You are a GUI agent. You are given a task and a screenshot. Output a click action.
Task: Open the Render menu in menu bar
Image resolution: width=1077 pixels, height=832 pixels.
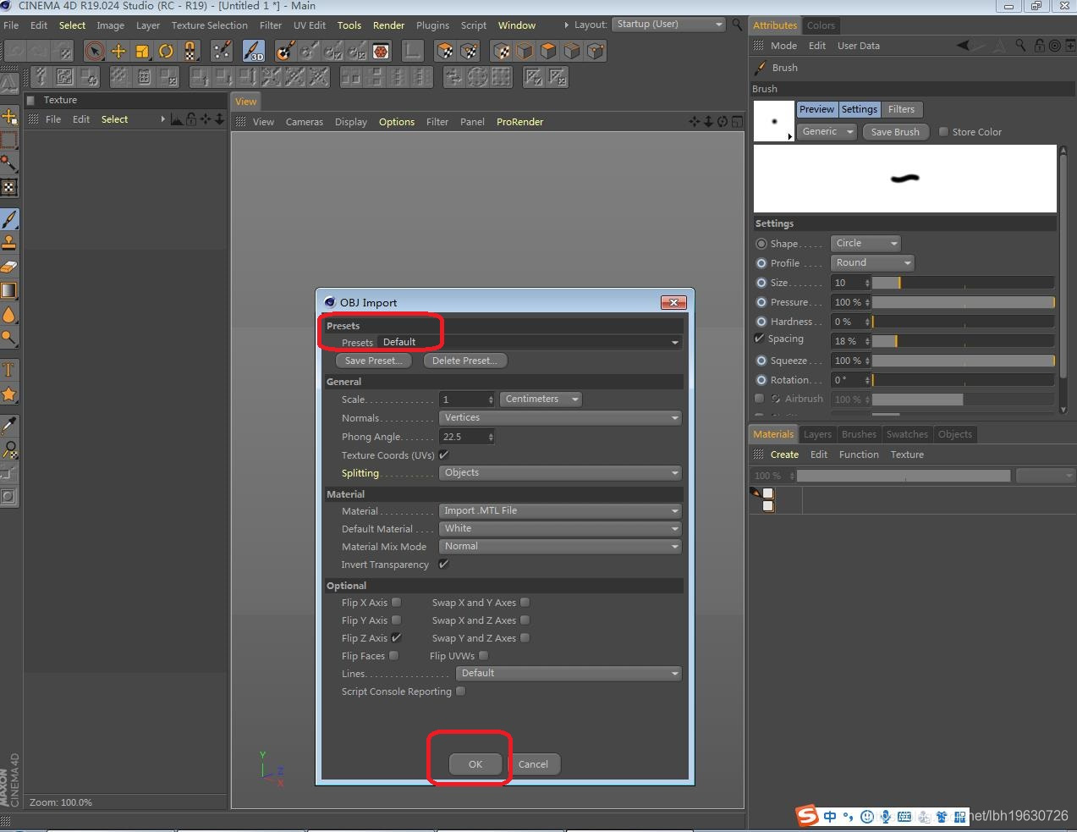(x=388, y=25)
